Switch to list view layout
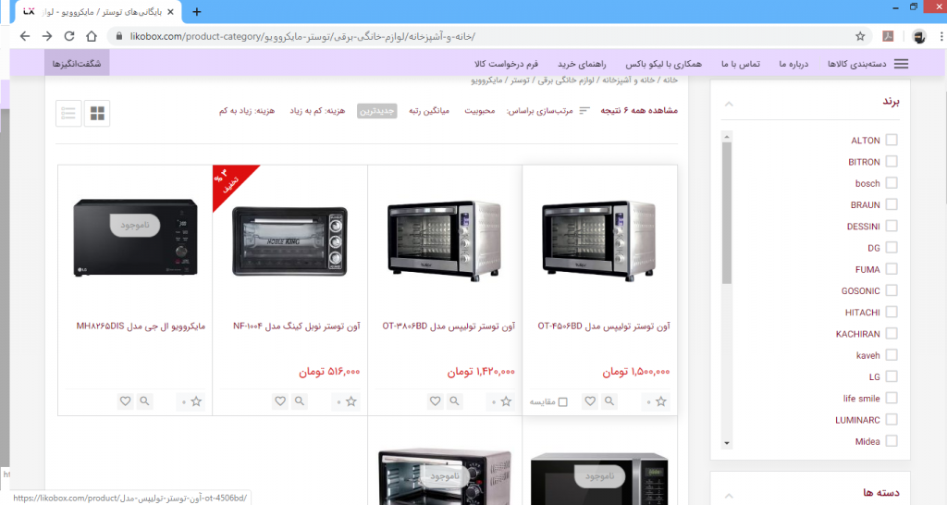The image size is (947, 505). point(68,113)
